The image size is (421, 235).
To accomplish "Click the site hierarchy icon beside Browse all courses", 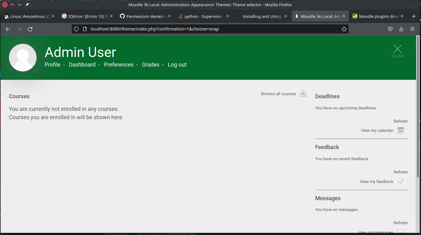I will tap(303, 94).
